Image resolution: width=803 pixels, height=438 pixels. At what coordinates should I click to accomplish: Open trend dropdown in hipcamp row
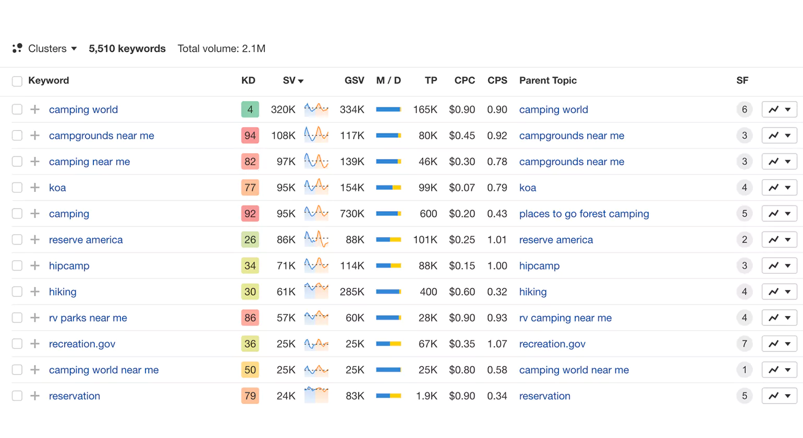tap(780, 266)
